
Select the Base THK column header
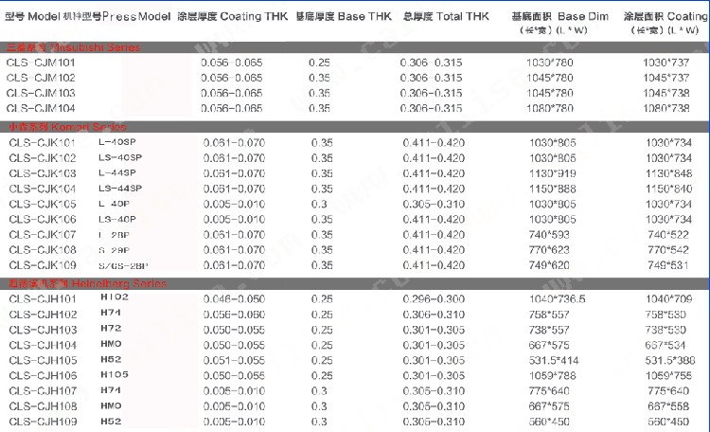(x=344, y=16)
